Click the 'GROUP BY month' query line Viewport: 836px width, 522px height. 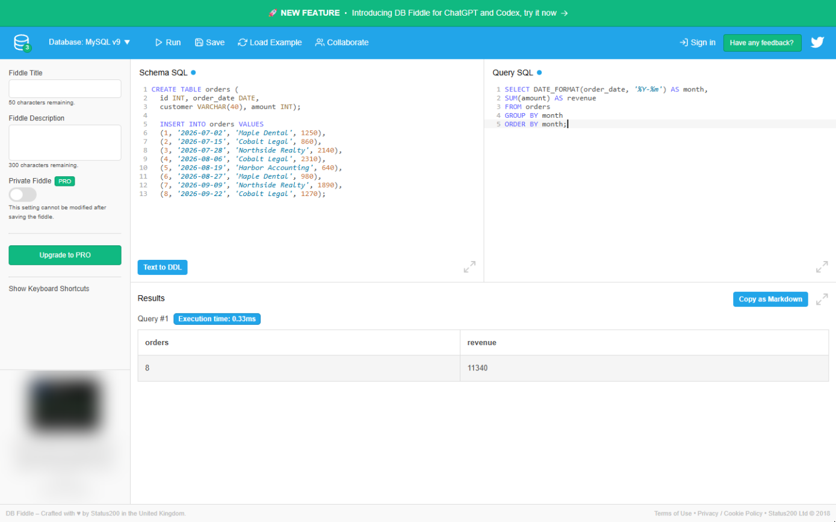click(x=534, y=115)
